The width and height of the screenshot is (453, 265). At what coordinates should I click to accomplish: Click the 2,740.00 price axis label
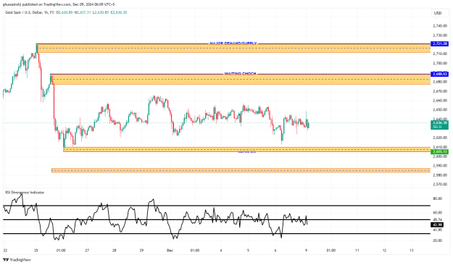point(440,26)
